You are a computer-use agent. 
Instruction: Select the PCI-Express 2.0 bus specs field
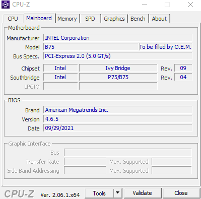[x=117, y=56]
